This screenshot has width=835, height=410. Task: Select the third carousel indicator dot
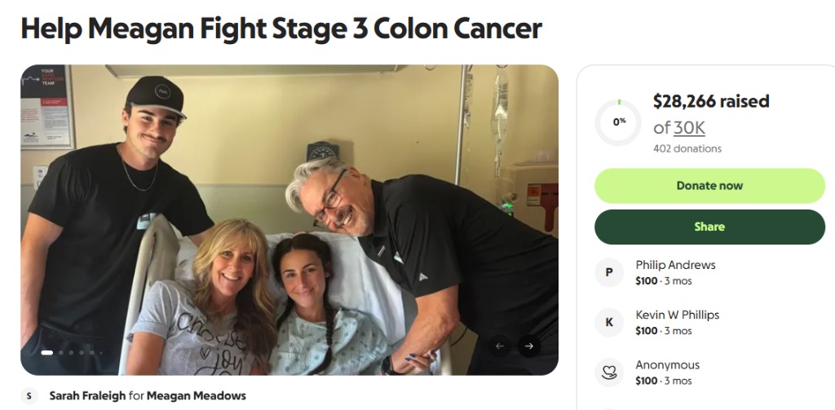(x=71, y=353)
